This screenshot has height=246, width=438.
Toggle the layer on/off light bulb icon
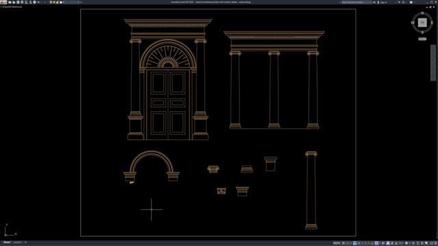(51, 2)
